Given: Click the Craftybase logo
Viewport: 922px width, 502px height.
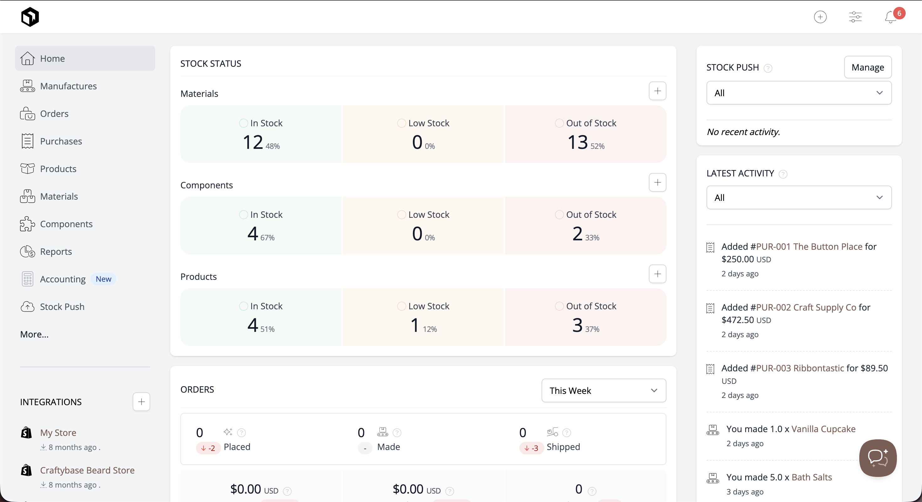Looking at the screenshot, I should point(30,17).
